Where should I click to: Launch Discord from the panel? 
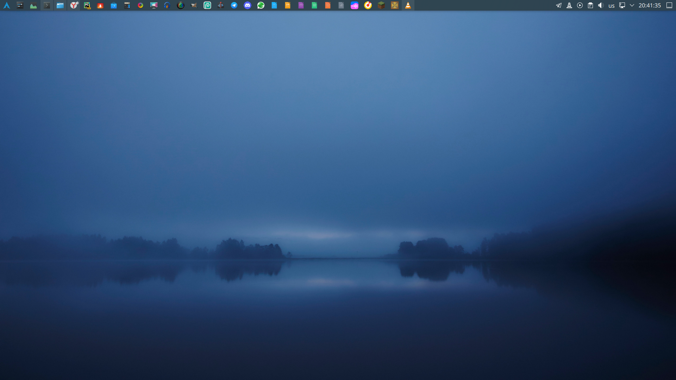(248, 5)
